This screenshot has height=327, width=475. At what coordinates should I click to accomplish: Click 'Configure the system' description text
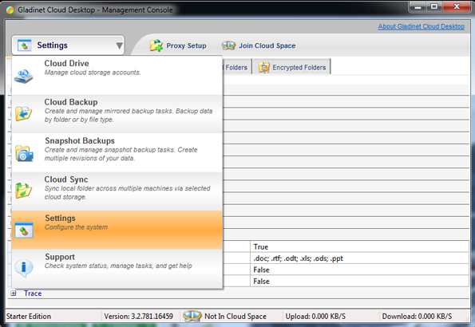click(76, 227)
